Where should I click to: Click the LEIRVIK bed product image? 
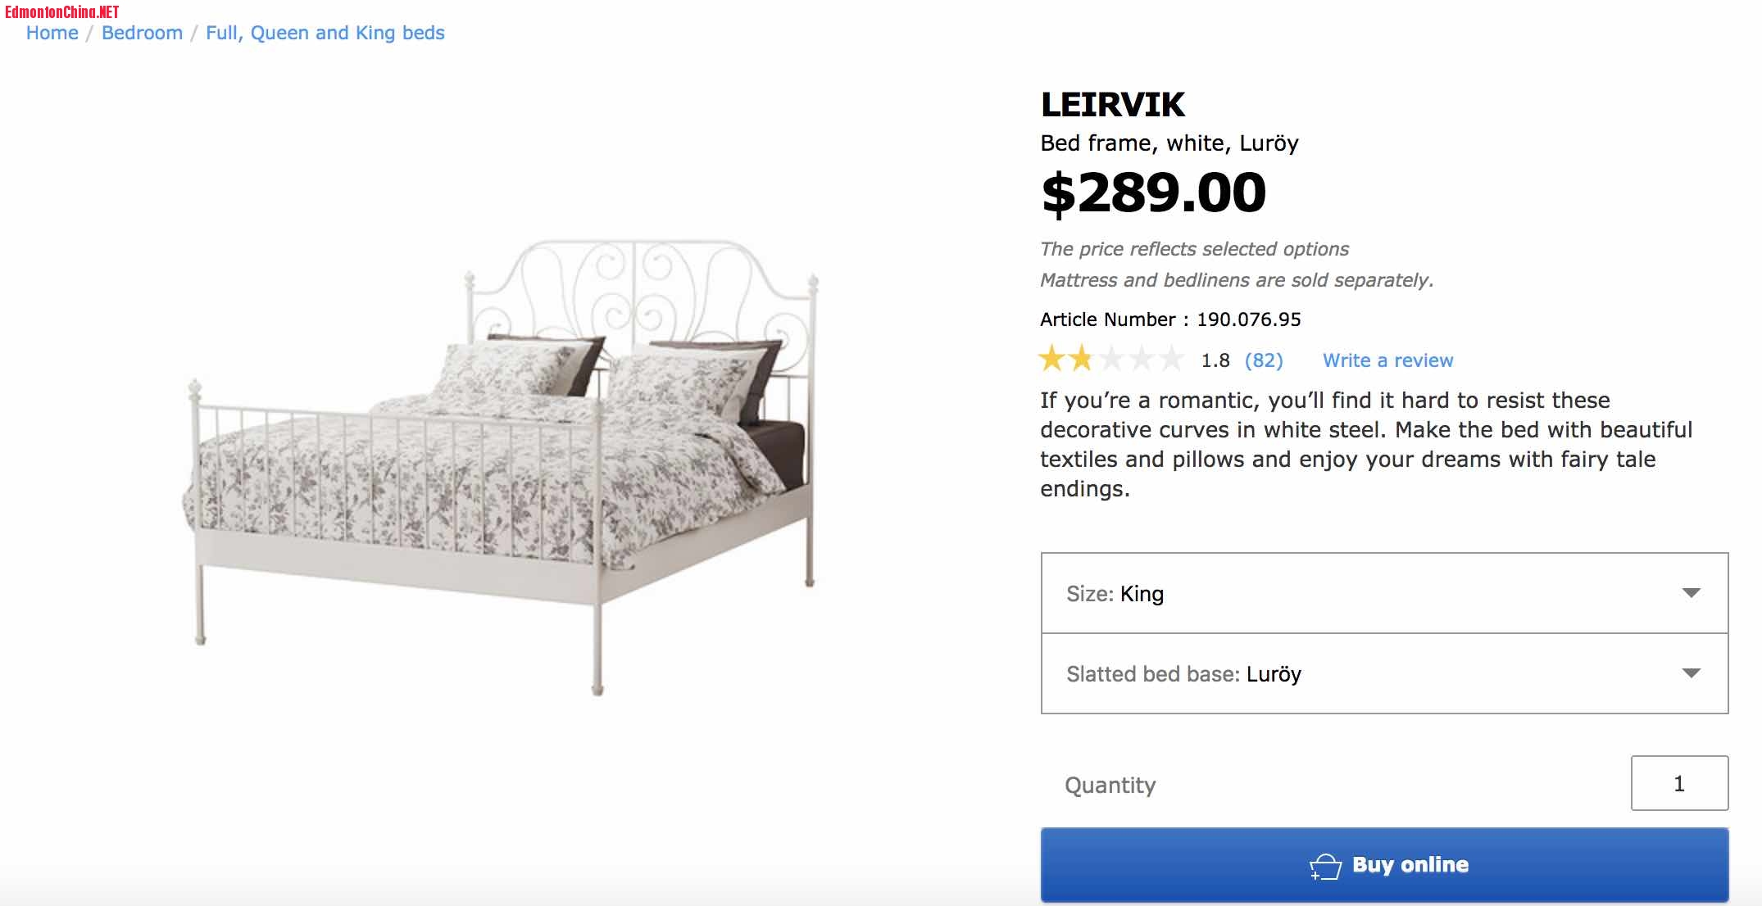click(500, 467)
